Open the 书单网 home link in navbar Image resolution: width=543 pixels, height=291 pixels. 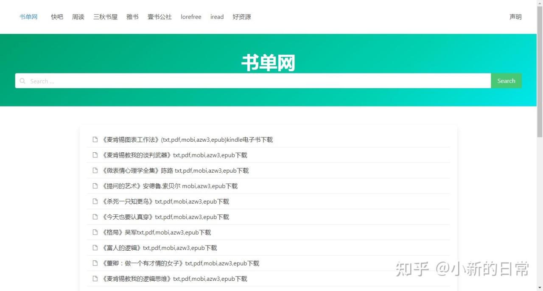click(28, 17)
